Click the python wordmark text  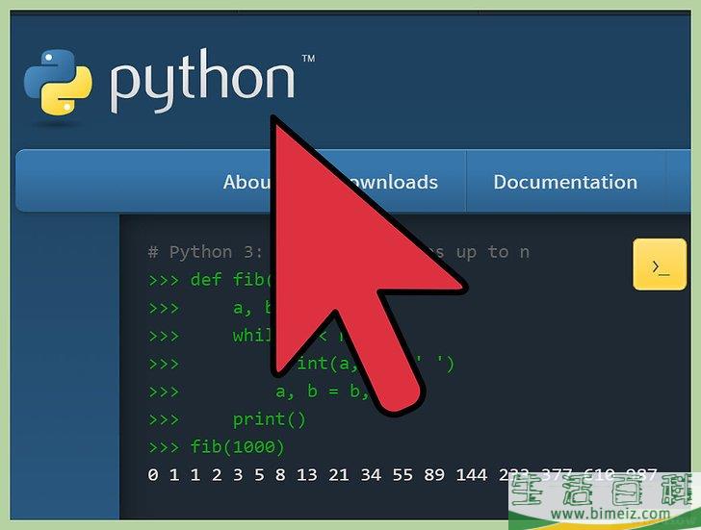pos(202,81)
